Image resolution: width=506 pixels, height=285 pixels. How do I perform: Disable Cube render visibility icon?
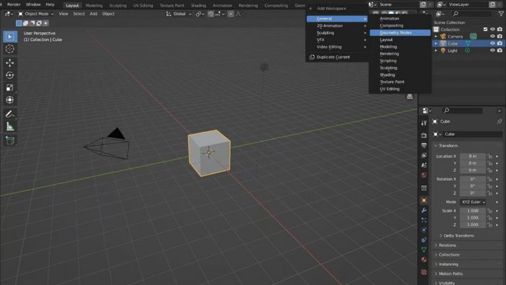coord(499,44)
